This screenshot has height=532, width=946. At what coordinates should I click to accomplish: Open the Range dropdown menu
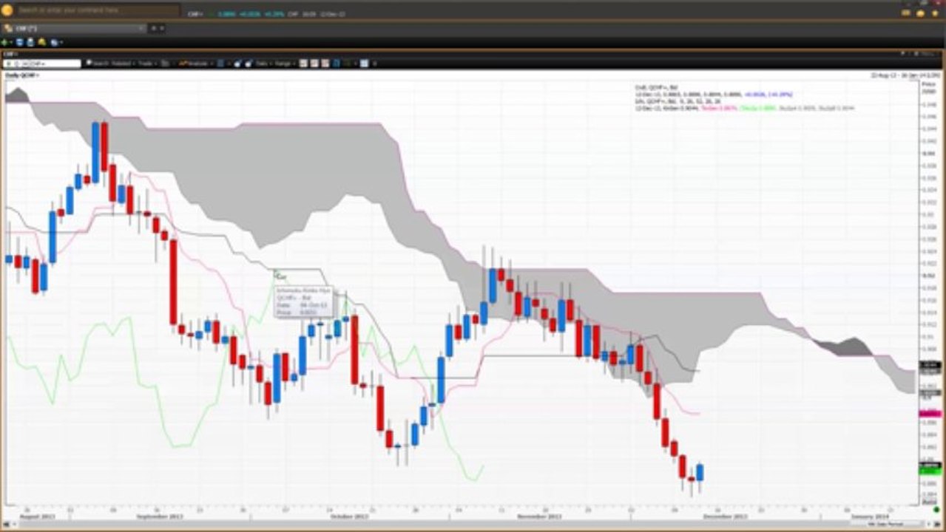click(285, 64)
